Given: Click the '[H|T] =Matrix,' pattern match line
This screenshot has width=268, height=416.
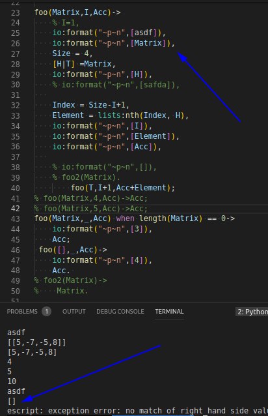Looking at the screenshot, I should [x=84, y=64].
